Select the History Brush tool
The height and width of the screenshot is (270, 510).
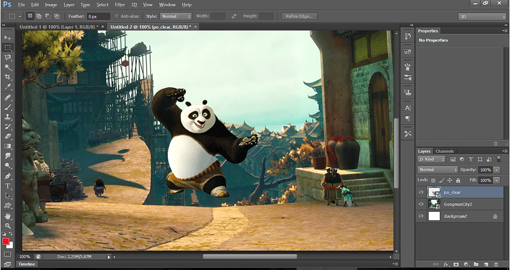point(8,127)
